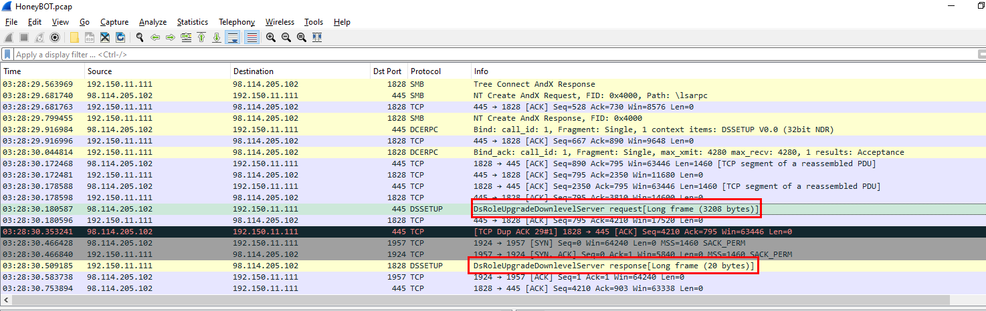Jump to the last packet

[x=217, y=37]
